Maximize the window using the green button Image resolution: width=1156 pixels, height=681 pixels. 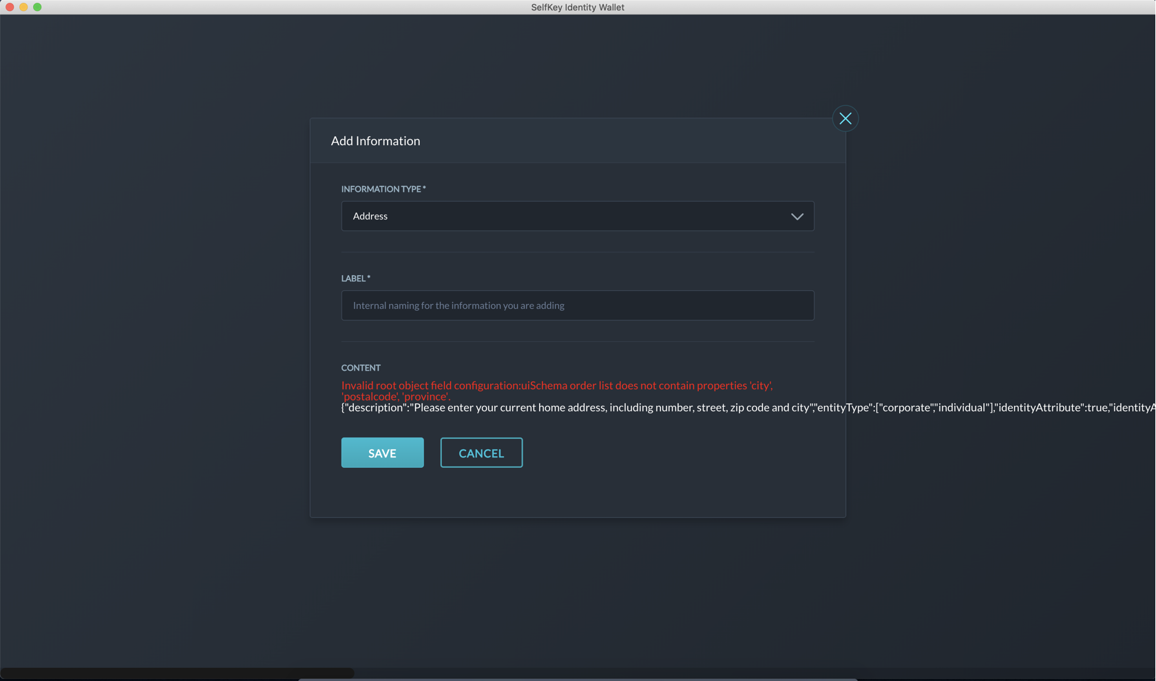point(37,7)
